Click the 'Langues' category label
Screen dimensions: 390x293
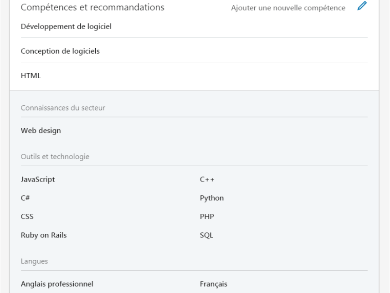[x=34, y=262]
